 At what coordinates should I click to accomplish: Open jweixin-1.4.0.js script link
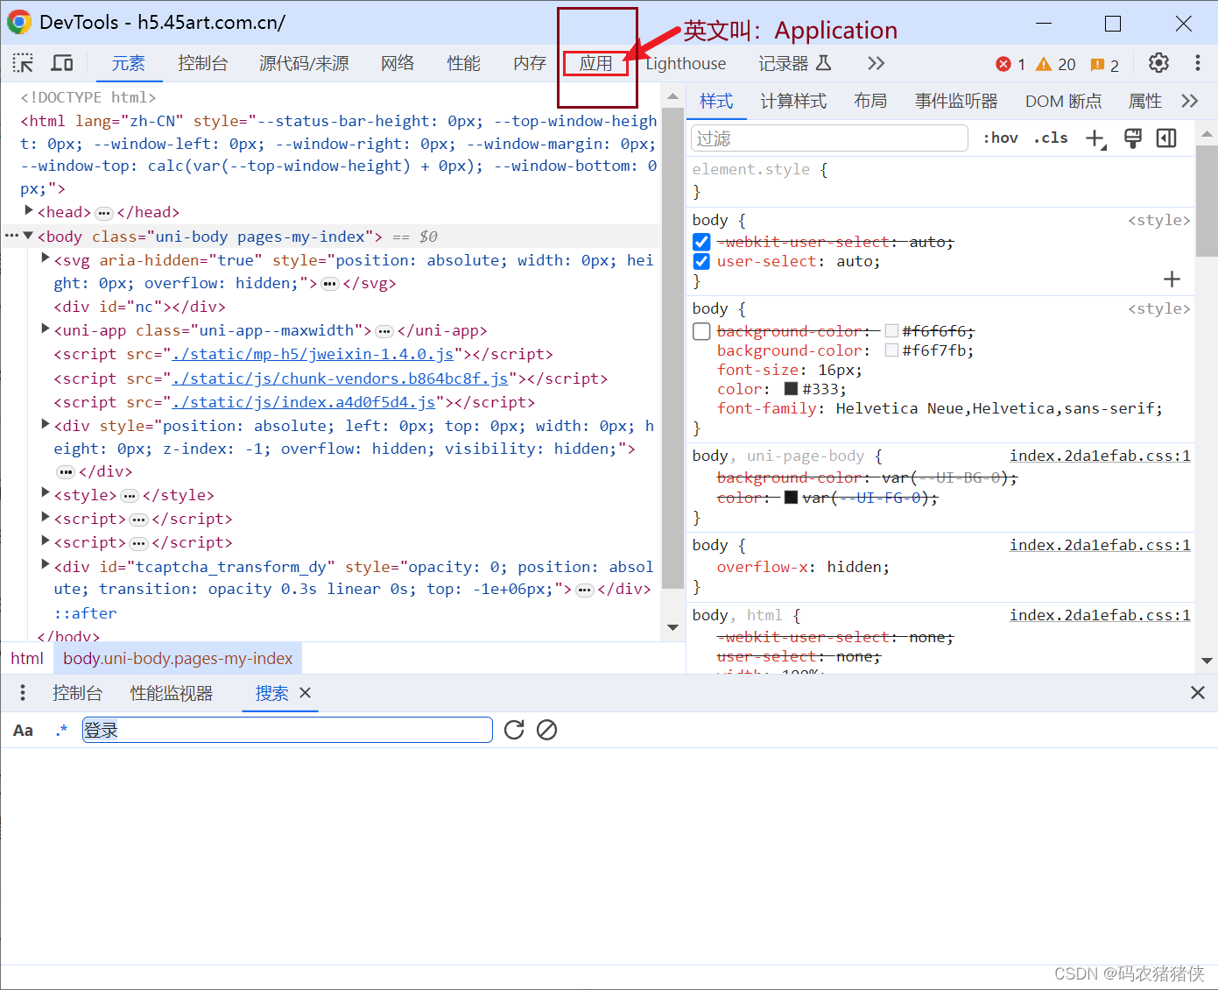click(x=313, y=354)
